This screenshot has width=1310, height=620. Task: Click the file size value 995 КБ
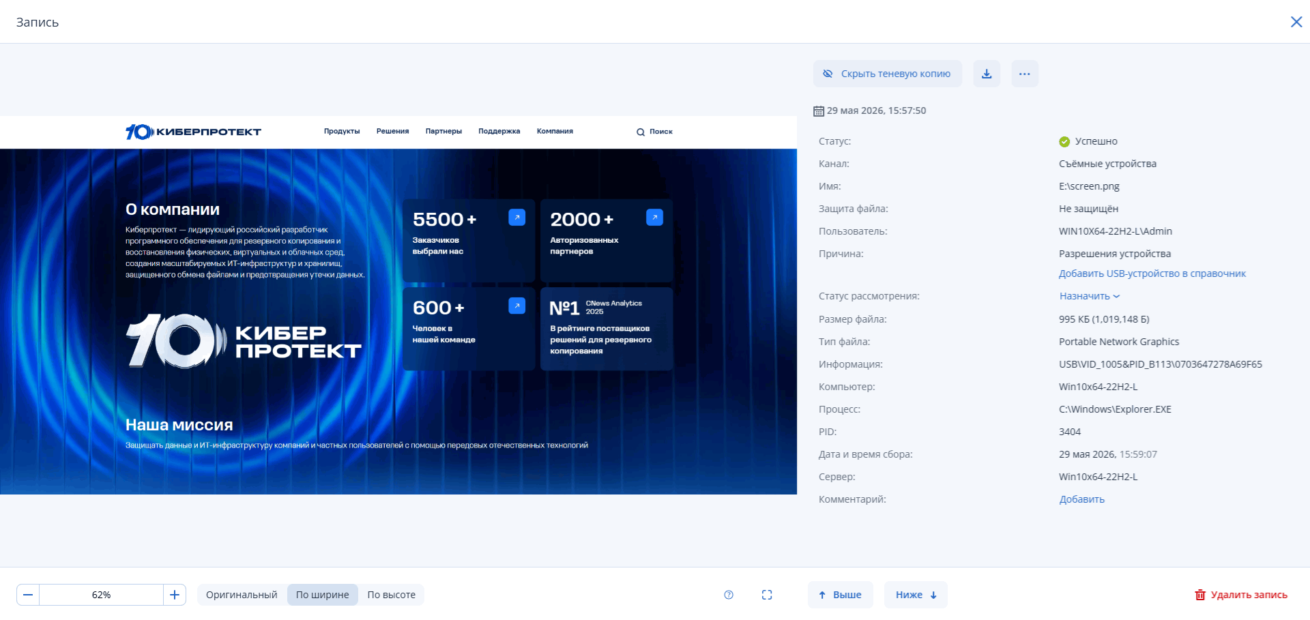click(x=1104, y=319)
